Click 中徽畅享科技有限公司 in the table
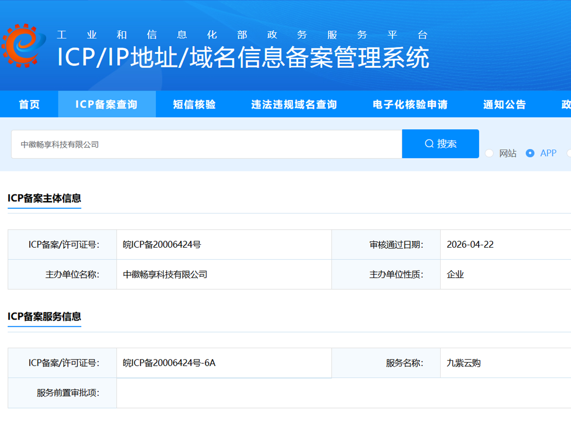Image resolution: width=571 pixels, height=428 pixels. pyautogui.click(x=165, y=274)
